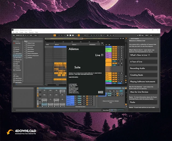Image resolution: width=172 pixels, height=141 pixels.
Task: Open the Recording Audio lesson
Action: tap(143, 68)
